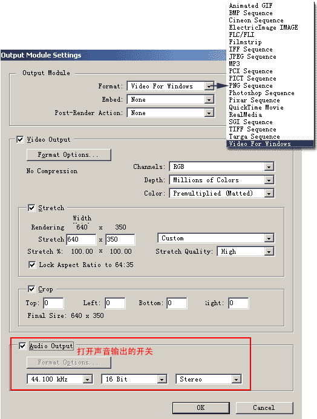This screenshot has width=317, height=419.
Task: Open the Depth Millions of Colors dropdown
Action: [x=221, y=180]
